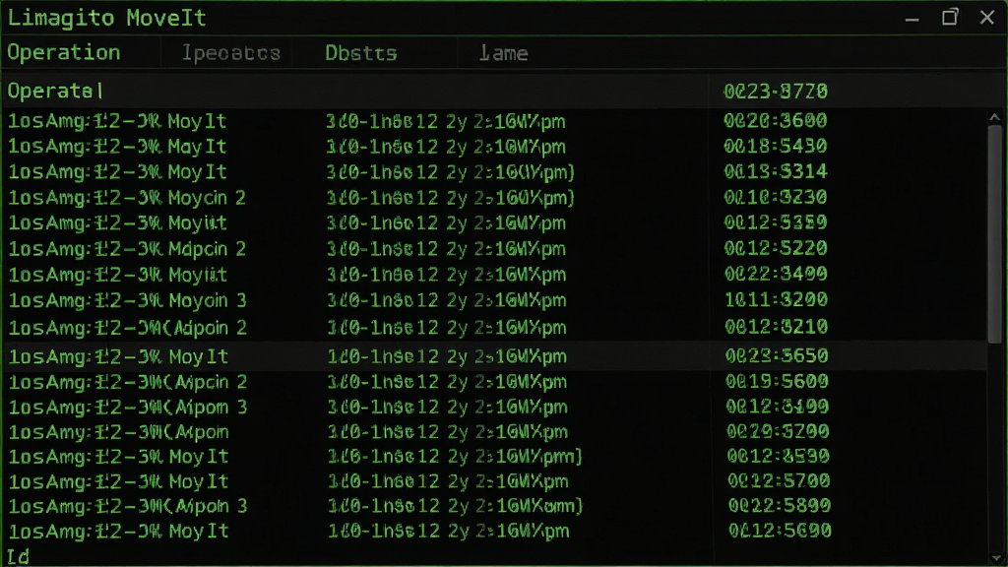Click the vertical scrollbar thumb
Viewport: 1008px width, 567px height.
coord(995,233)
